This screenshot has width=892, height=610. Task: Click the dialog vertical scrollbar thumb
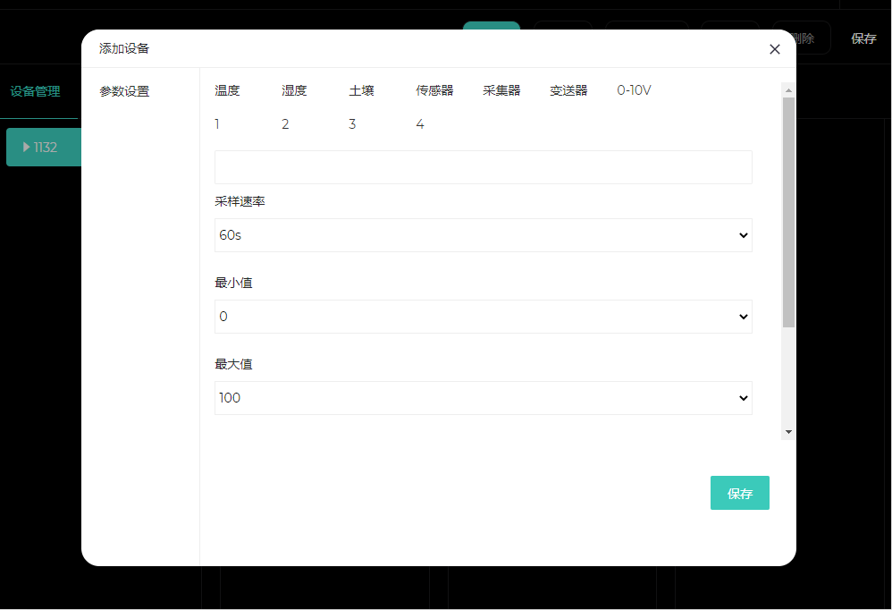[x=788, y=212]
